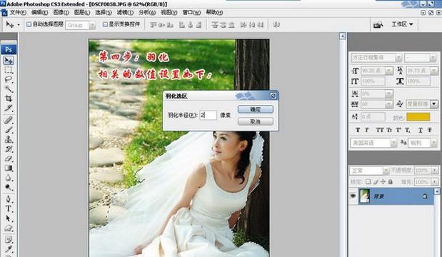
Task: Click the 背景 layer thumbnail
Action: 364,196
